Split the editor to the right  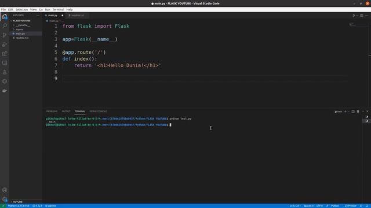(x=362, y=16)
